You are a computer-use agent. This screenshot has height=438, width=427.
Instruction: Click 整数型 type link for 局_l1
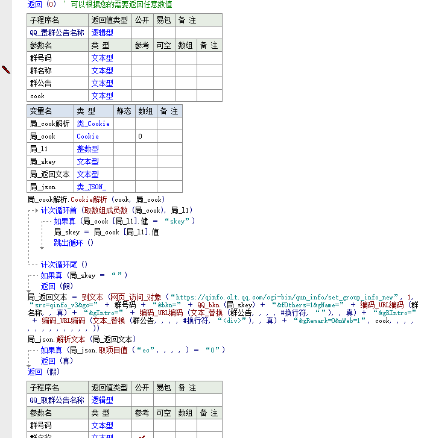87,149
